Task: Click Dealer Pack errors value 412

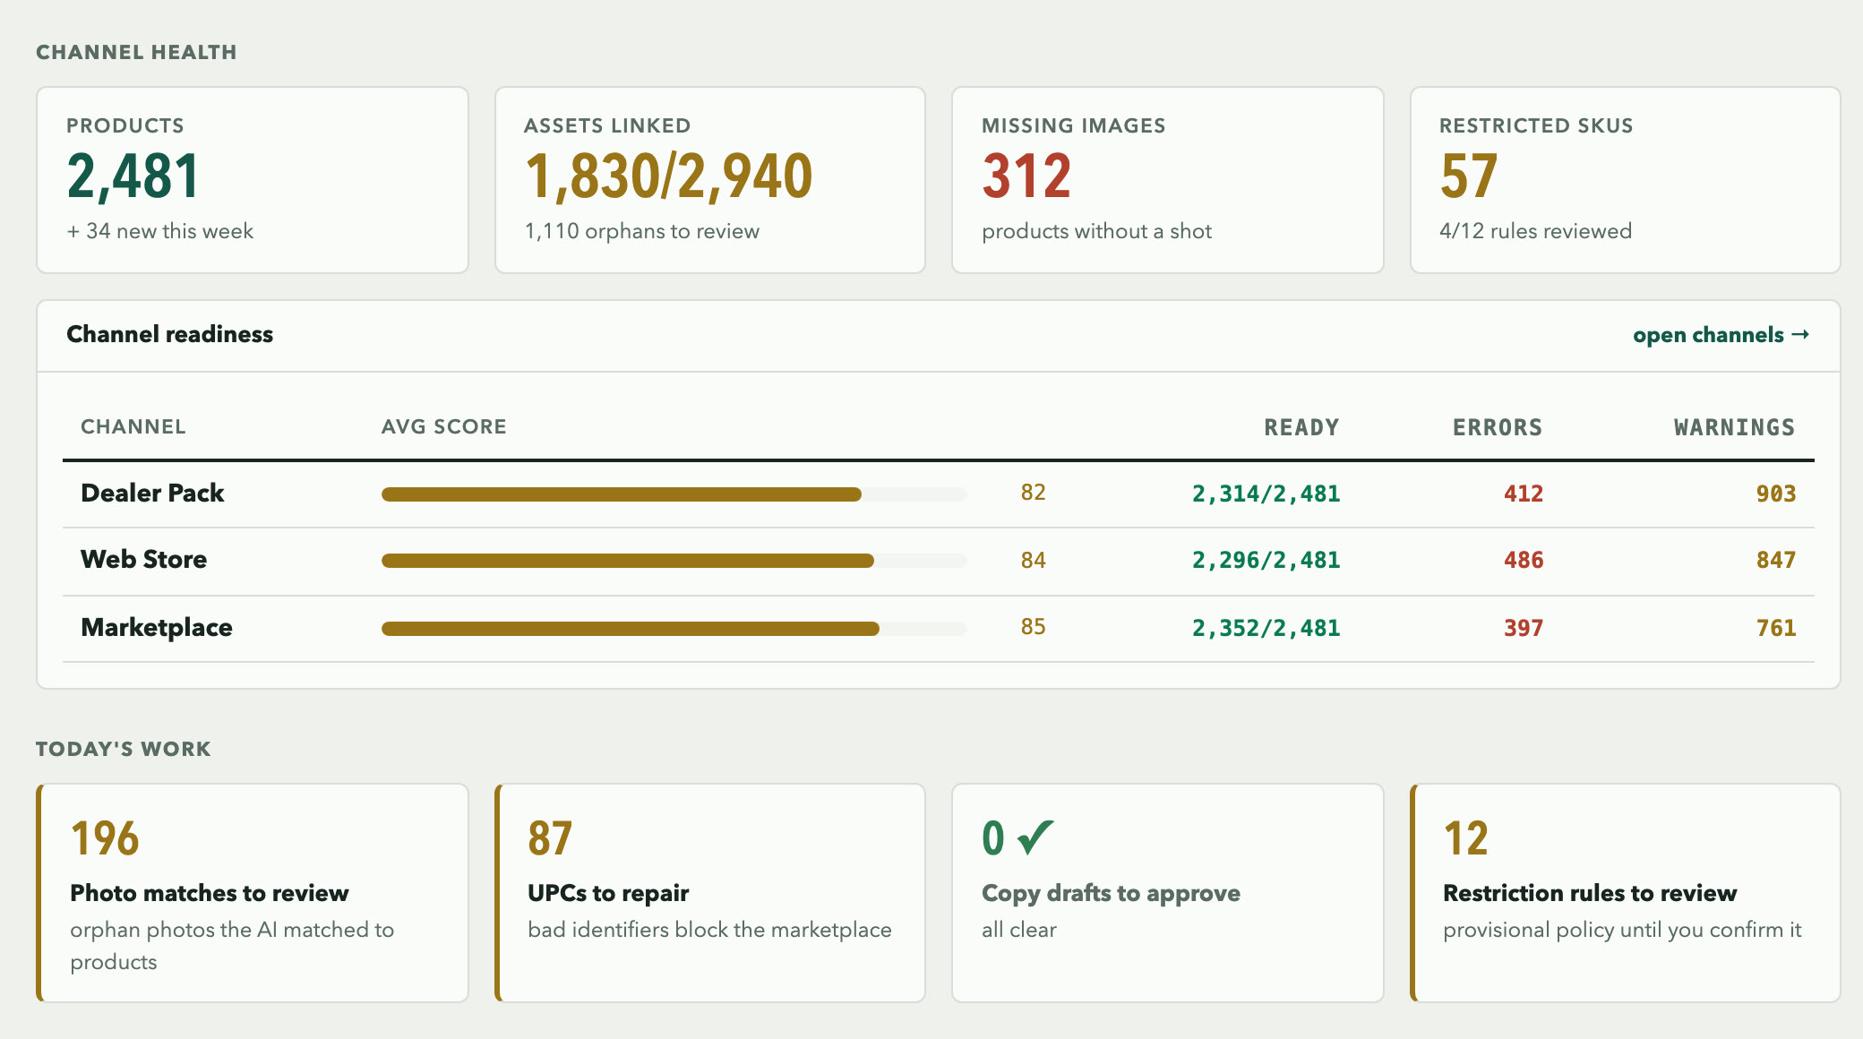Action: pyautogui.click(x=1524, y=494)
